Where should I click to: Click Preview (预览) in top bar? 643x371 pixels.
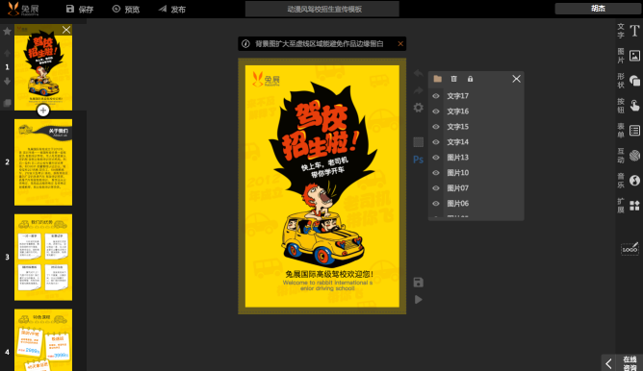coord(126,9)
